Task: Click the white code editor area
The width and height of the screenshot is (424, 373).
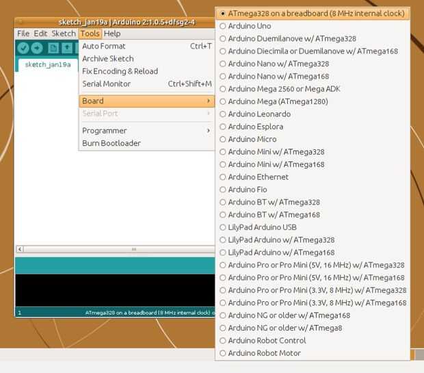Action: (115, 198)
